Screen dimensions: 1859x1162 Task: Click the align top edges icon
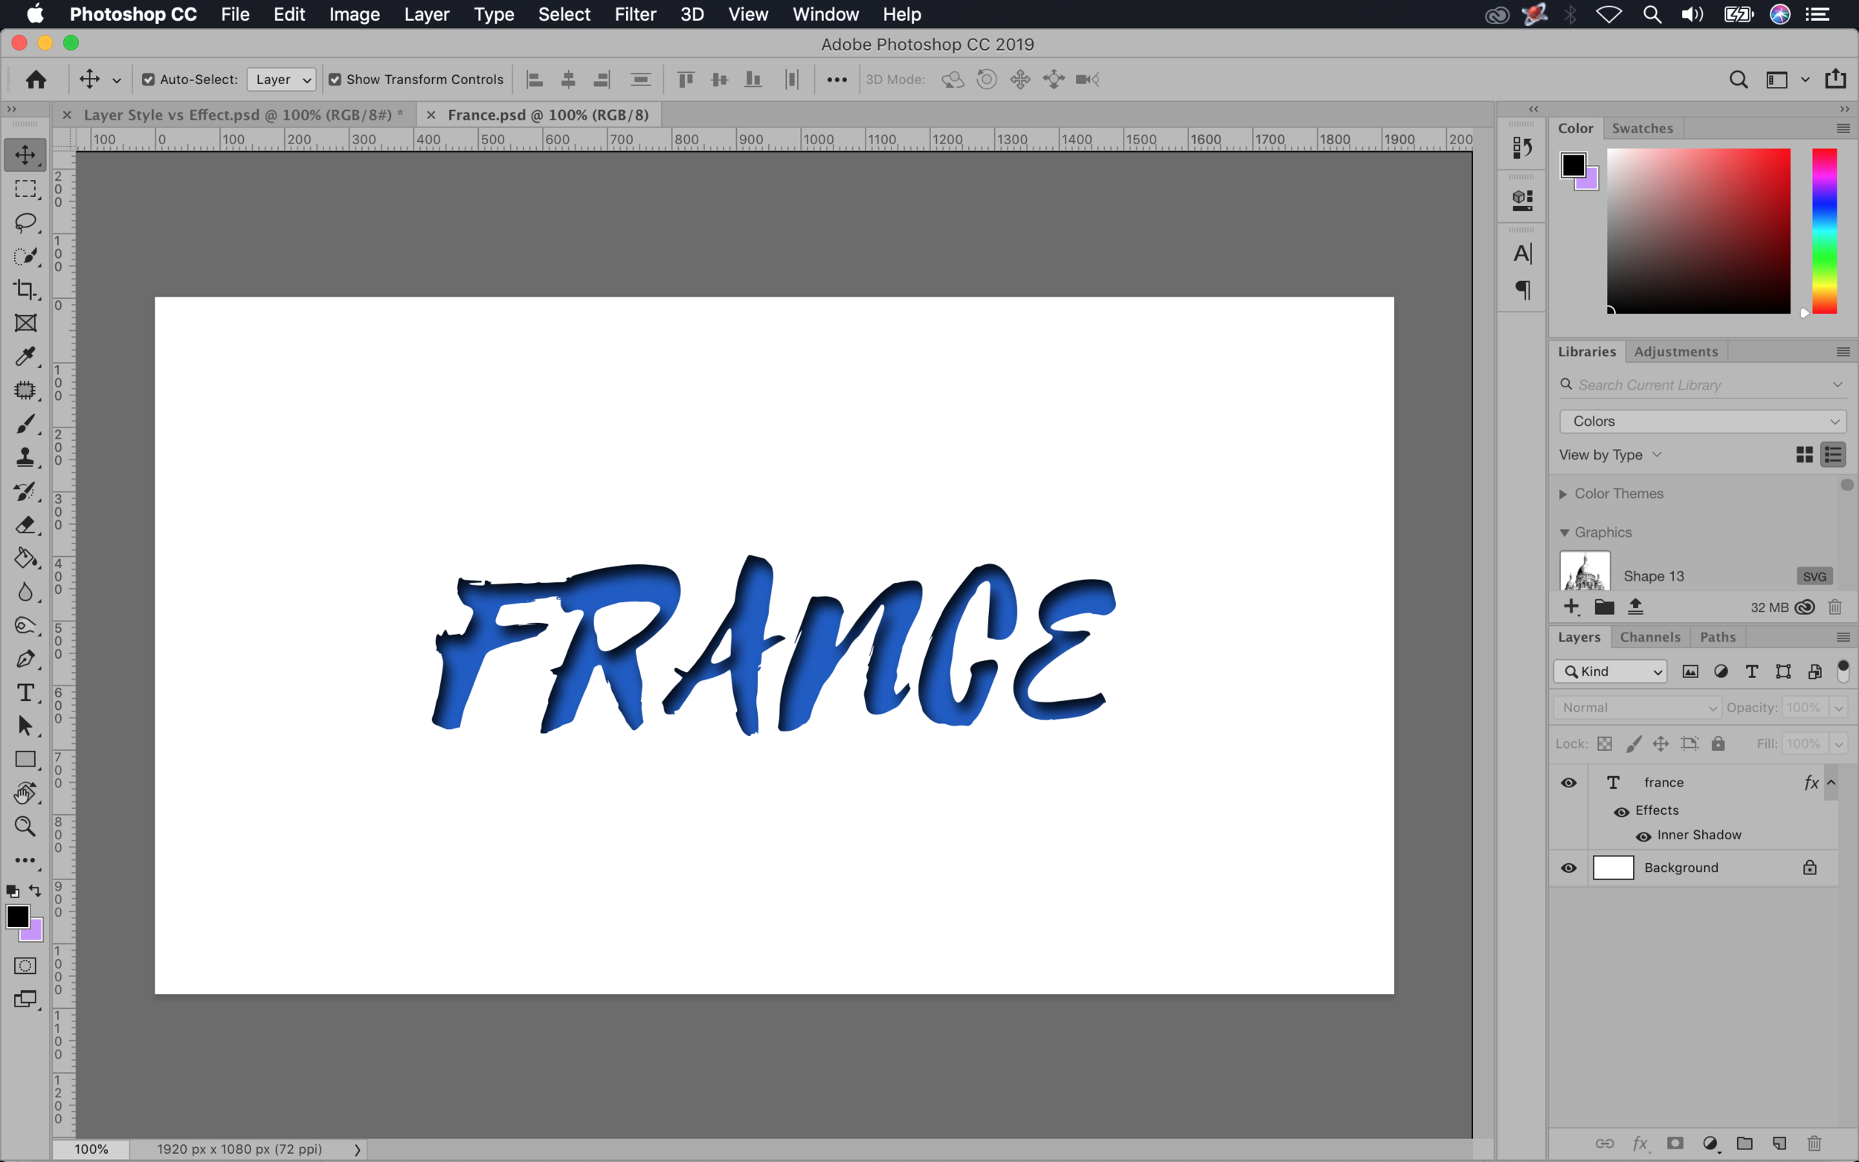point(686,79)
